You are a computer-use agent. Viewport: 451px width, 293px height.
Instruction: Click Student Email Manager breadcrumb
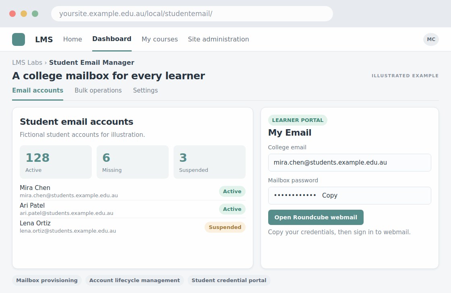pyautogui.click(x=91, y=62)
